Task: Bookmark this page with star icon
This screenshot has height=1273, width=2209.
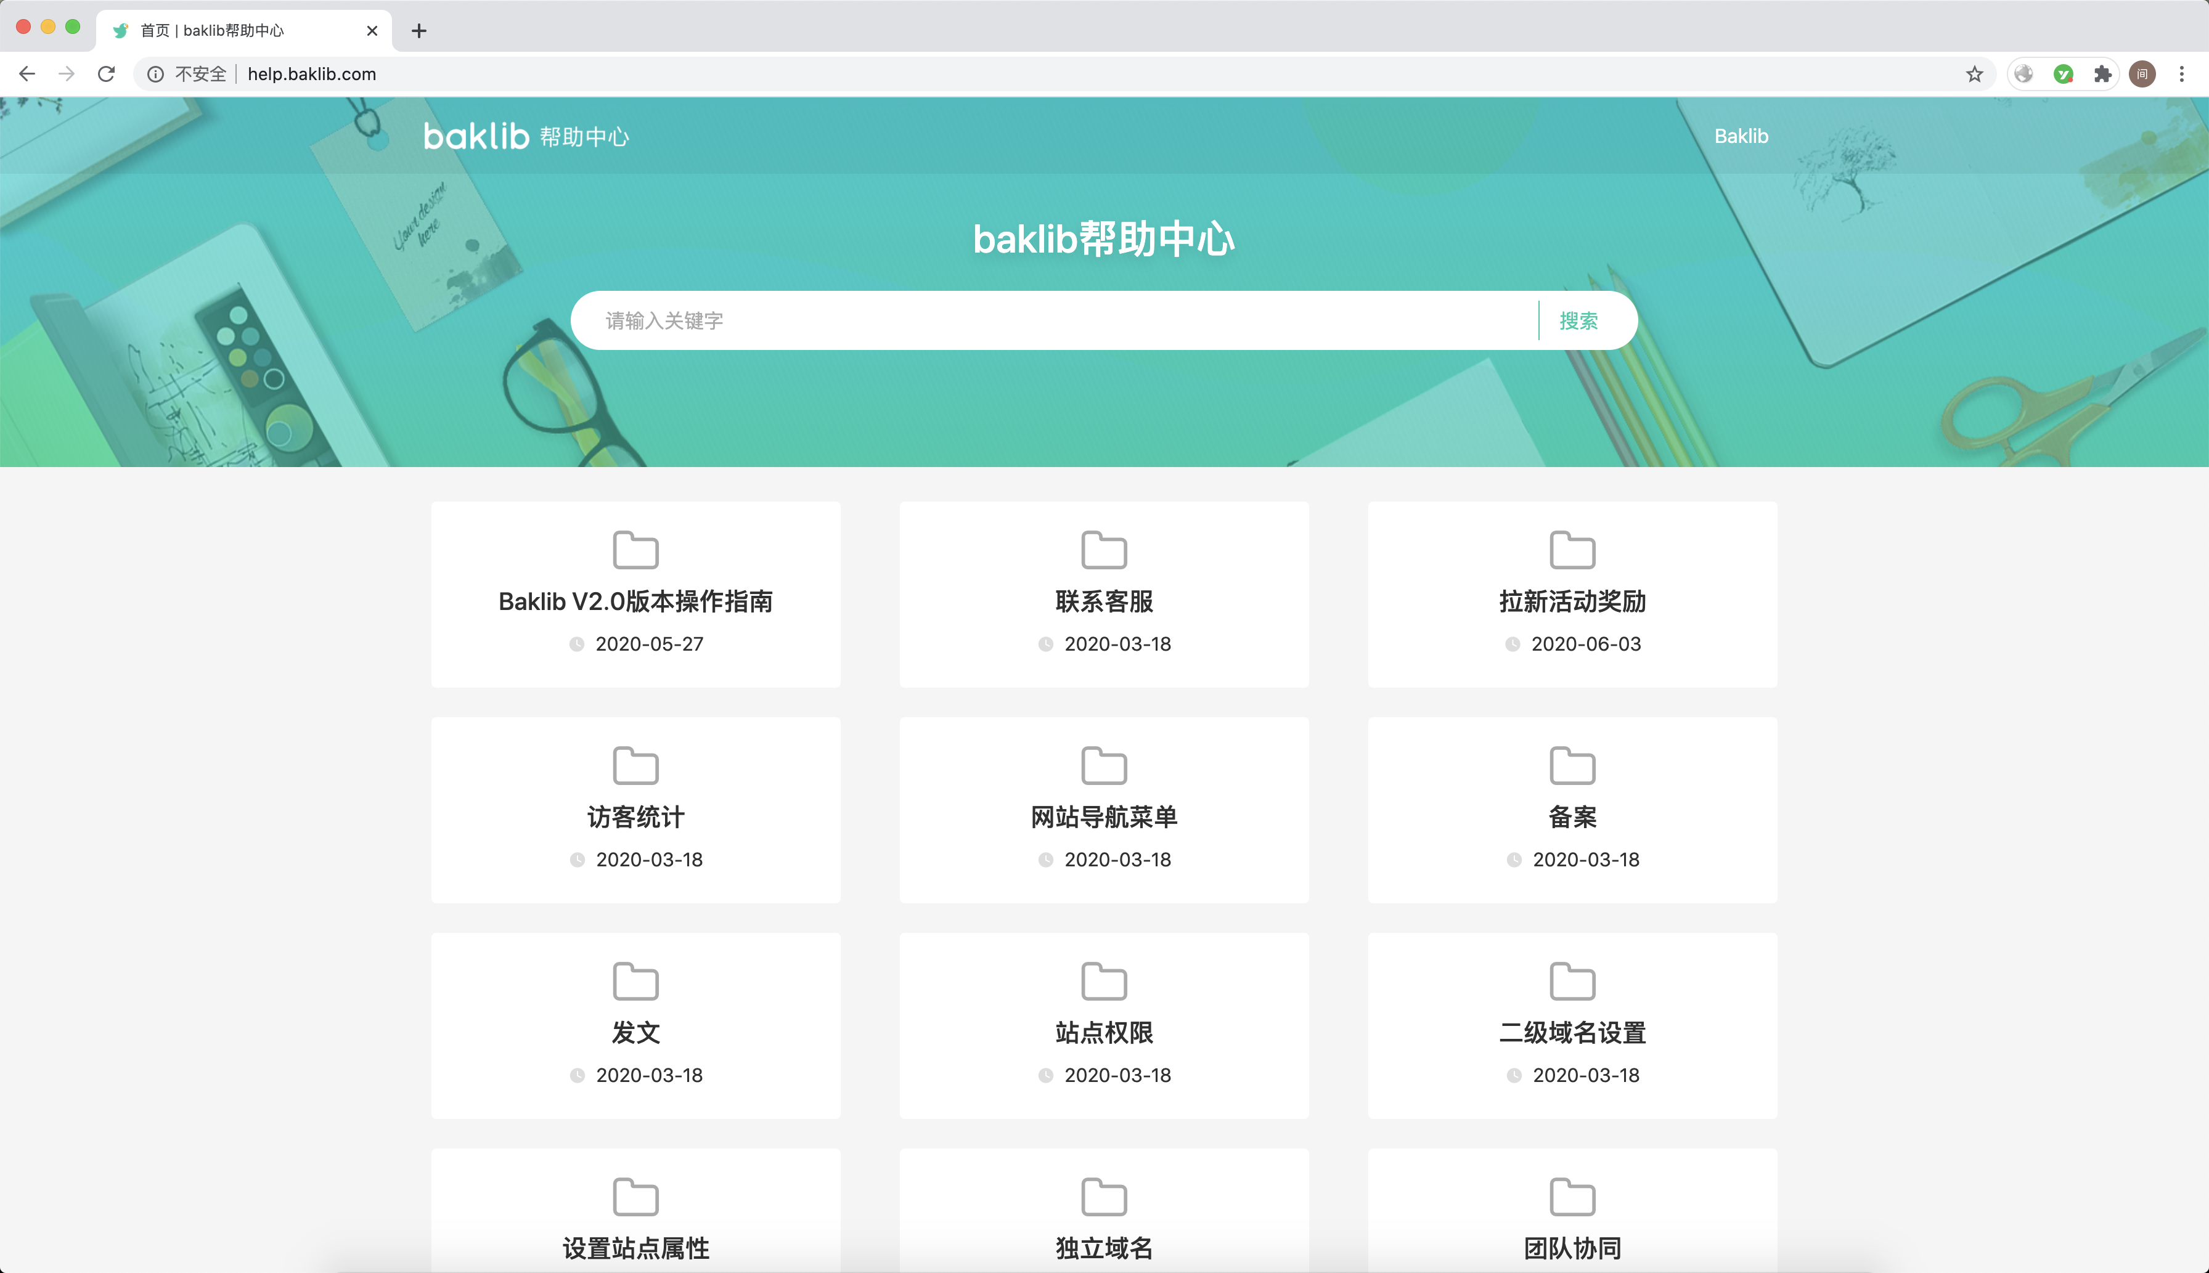Action: (1974, 75)
